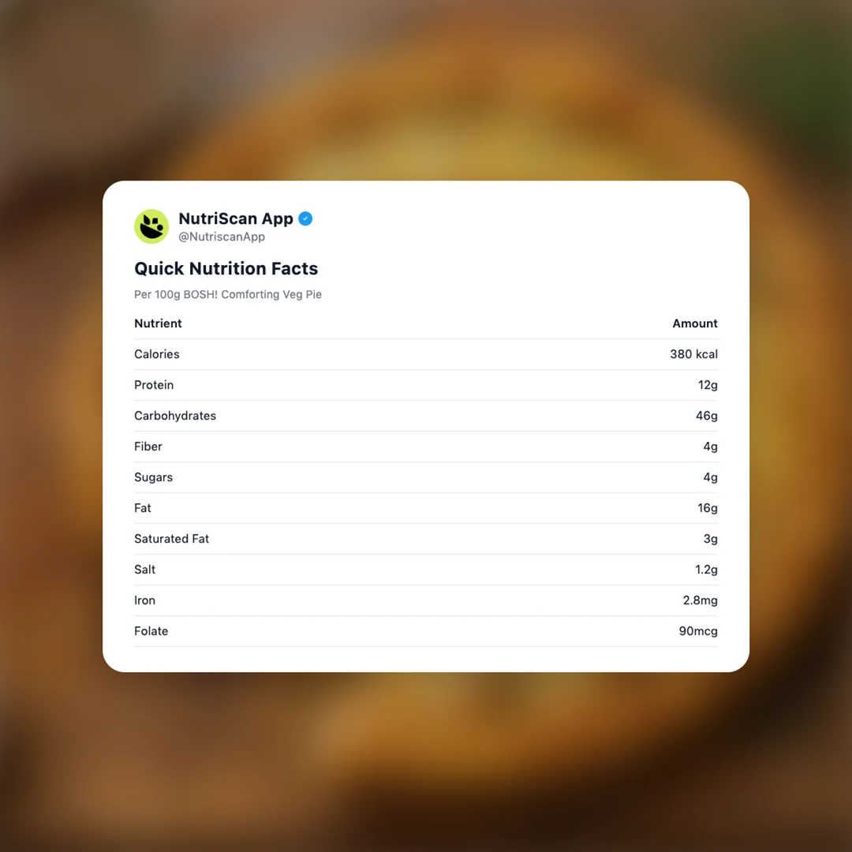Click the Nutrient column header
The height and width of the screenshot is (852, 852).
(158, 323)
